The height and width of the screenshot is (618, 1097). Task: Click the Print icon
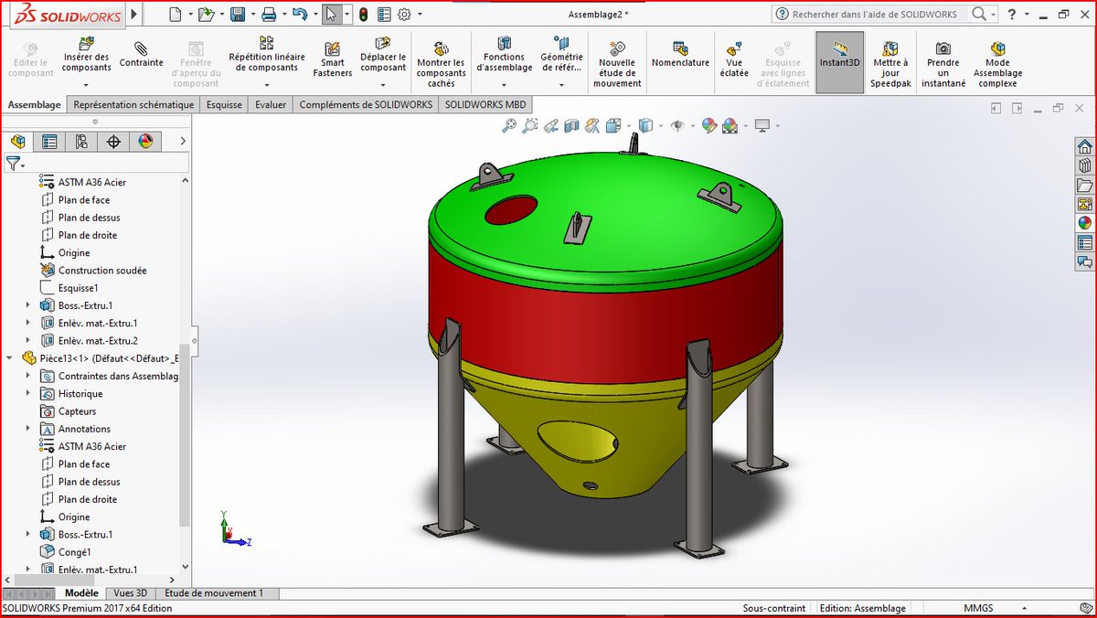[269, 14]
